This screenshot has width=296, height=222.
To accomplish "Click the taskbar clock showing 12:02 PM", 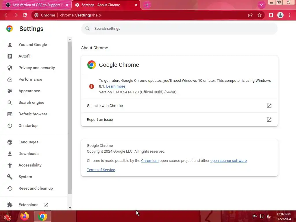I will click(x=284, y=216).
